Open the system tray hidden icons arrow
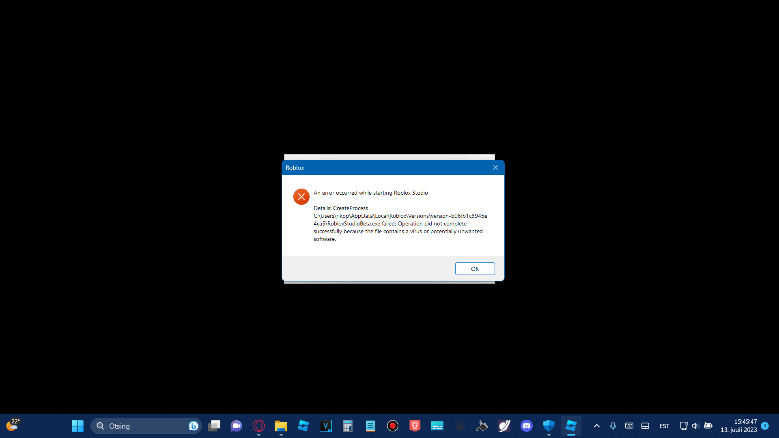Viewport: 779px width, 438px height. click(596, 426)
